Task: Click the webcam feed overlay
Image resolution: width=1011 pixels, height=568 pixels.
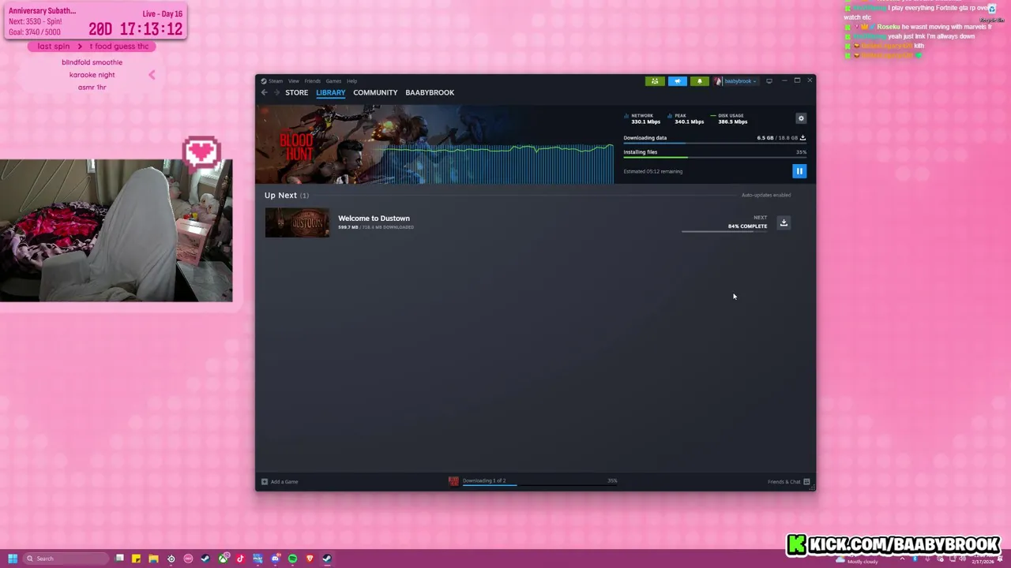Action: [116, 230]
